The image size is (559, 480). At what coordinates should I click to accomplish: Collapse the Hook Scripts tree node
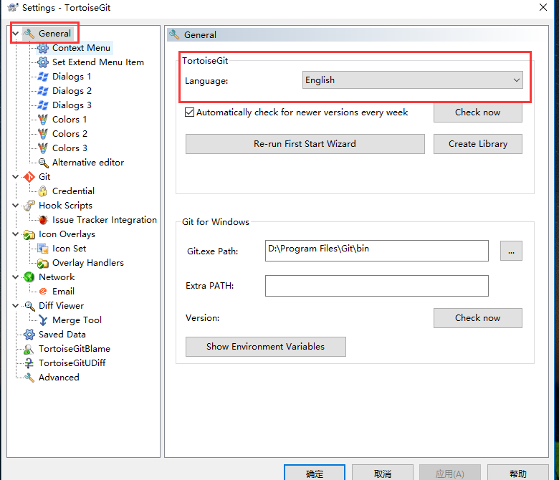15,206
